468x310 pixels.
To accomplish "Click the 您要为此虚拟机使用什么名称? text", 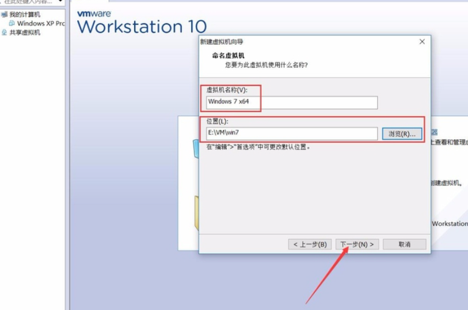I will 266,65.
